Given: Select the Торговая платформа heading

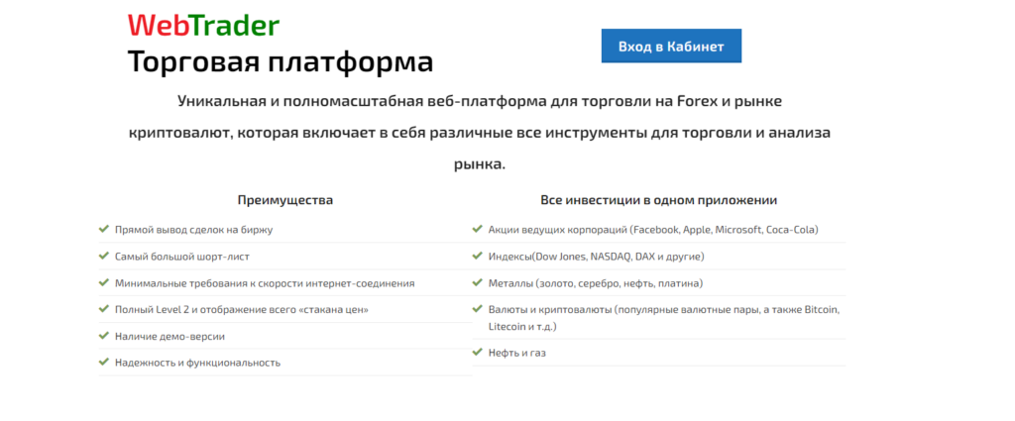Looking at the screenshot, I should [281, 62].
